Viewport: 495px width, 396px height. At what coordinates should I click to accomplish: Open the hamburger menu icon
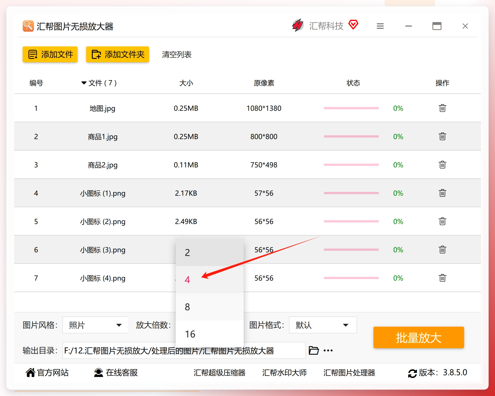[x=380, y=26]
